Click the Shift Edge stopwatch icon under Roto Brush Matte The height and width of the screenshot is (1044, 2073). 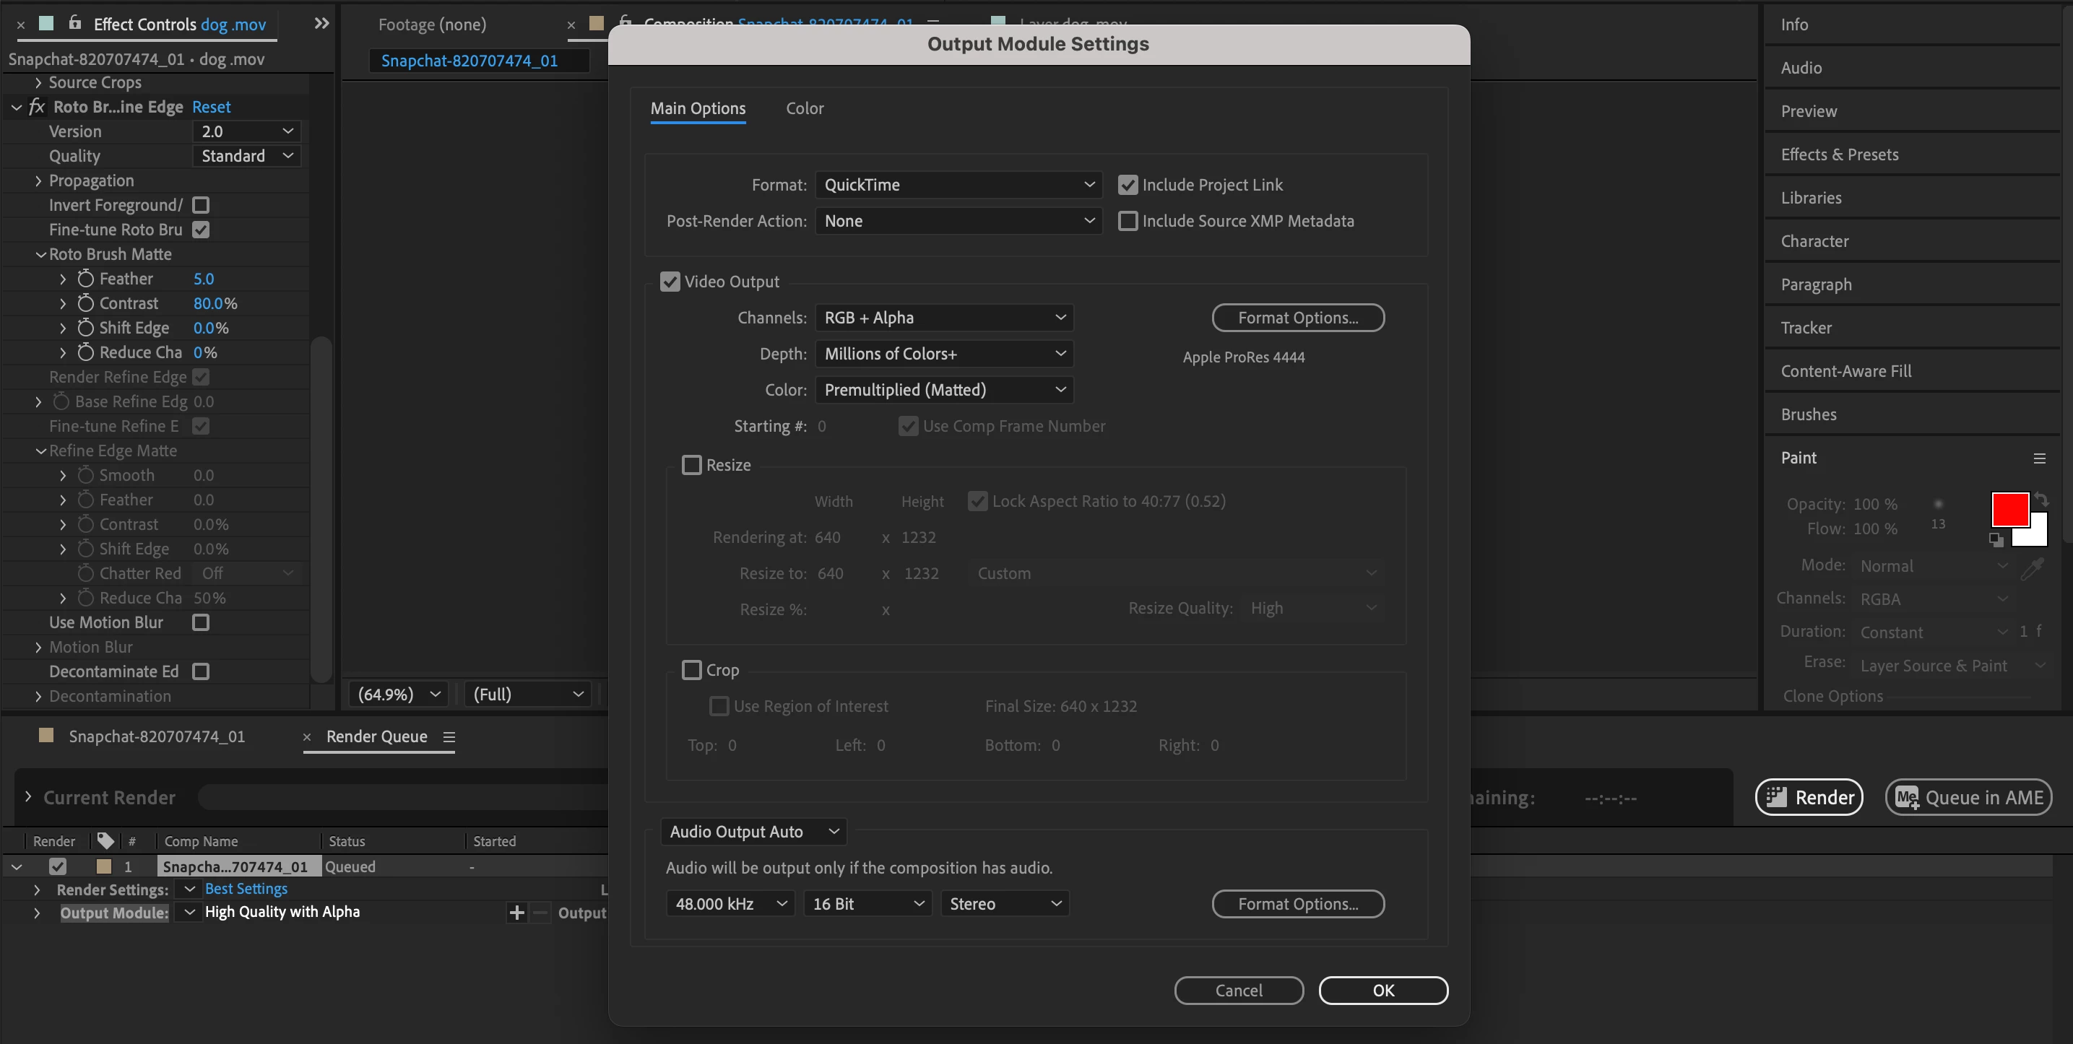coord(85,327)
